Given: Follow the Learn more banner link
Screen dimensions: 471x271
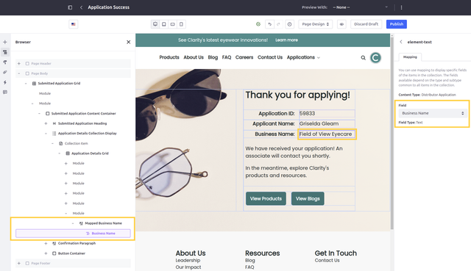Looking at the screenshot, I should click(286, 40).
